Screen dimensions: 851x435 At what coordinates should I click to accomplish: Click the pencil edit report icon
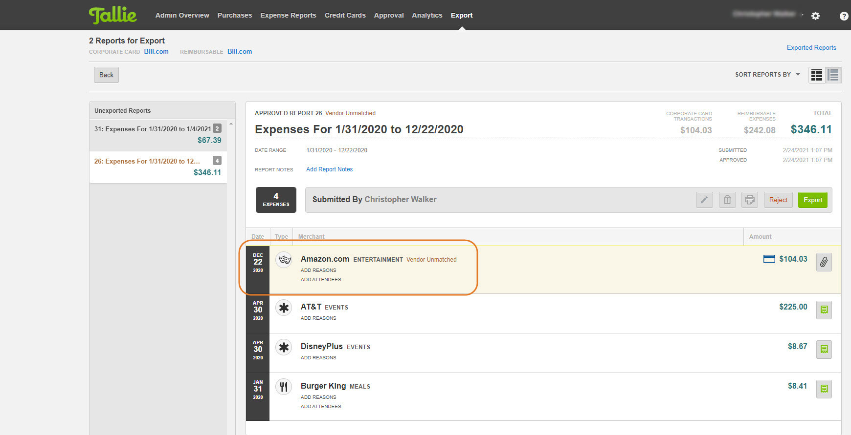[x=704, y=200]
